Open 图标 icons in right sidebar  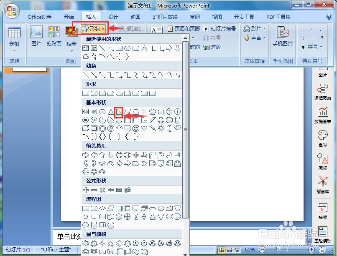[323, 162]
